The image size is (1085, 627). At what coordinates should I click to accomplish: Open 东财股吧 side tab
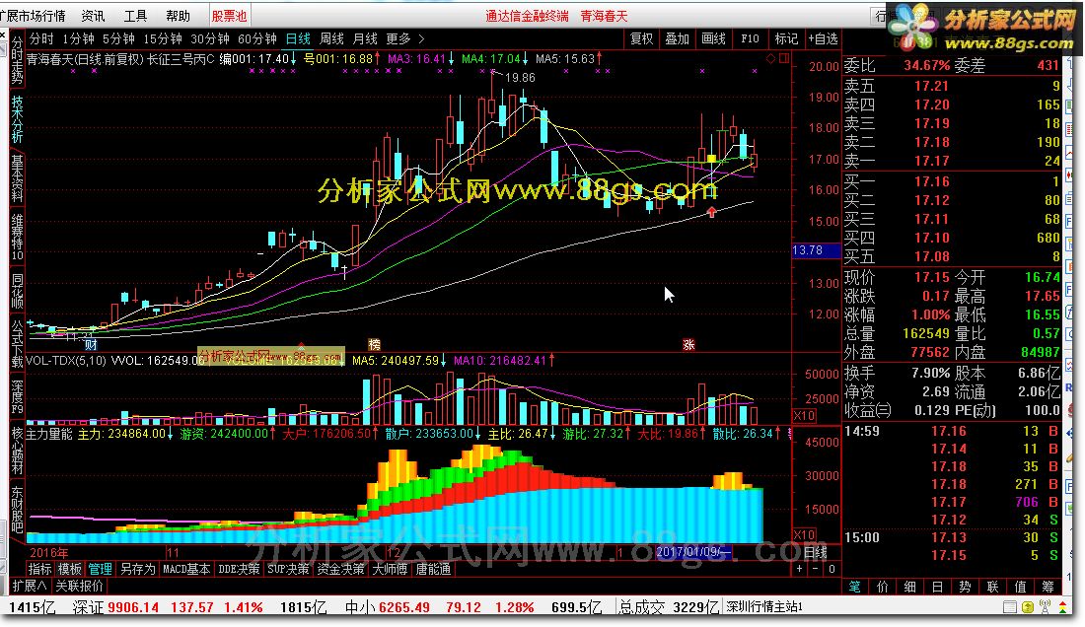17,510
